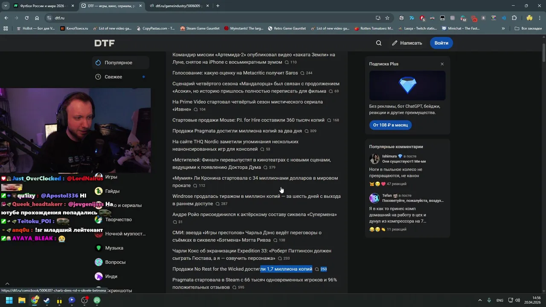The height and width of the screenshot is (307, 546).
Task: Expand the tab search dropdown
Action: 5,6
